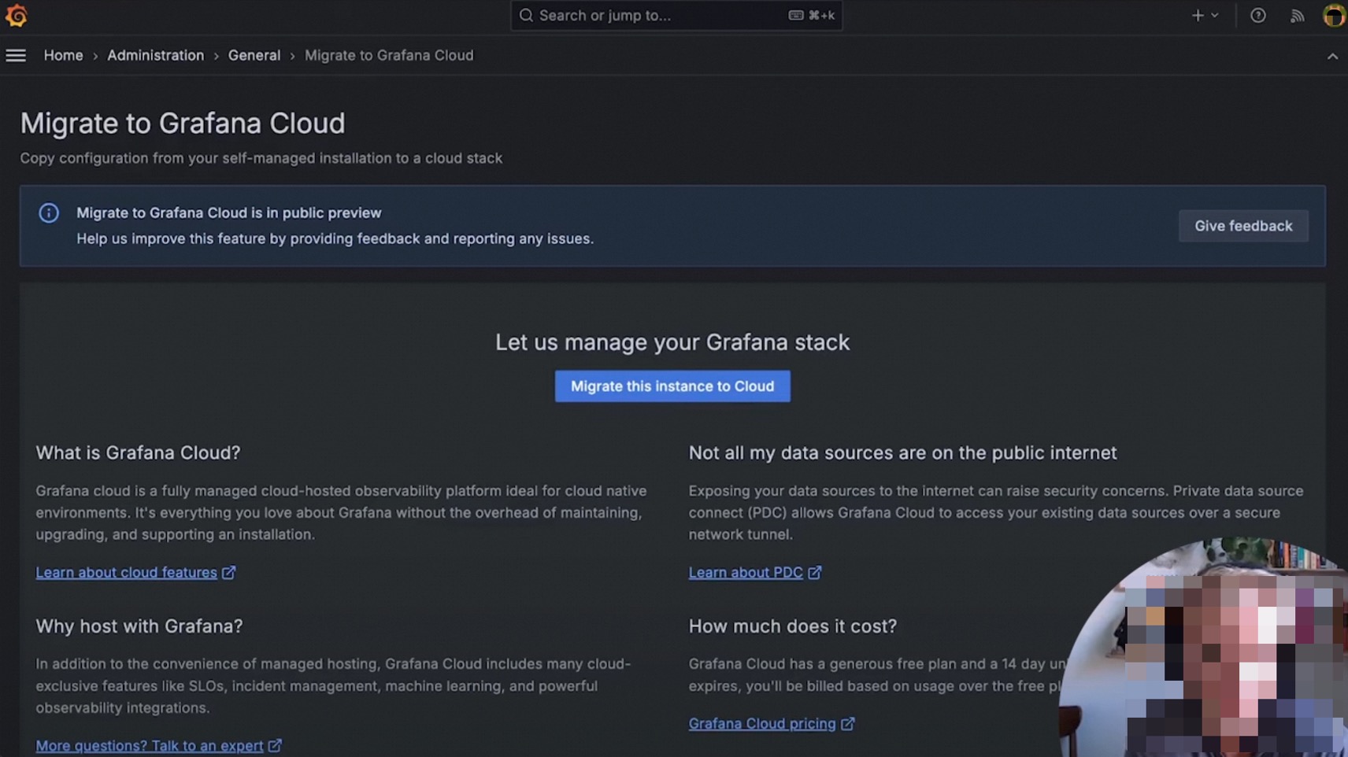Click the info icon in preview banner
1348x757 pixels.
(49, 213)
